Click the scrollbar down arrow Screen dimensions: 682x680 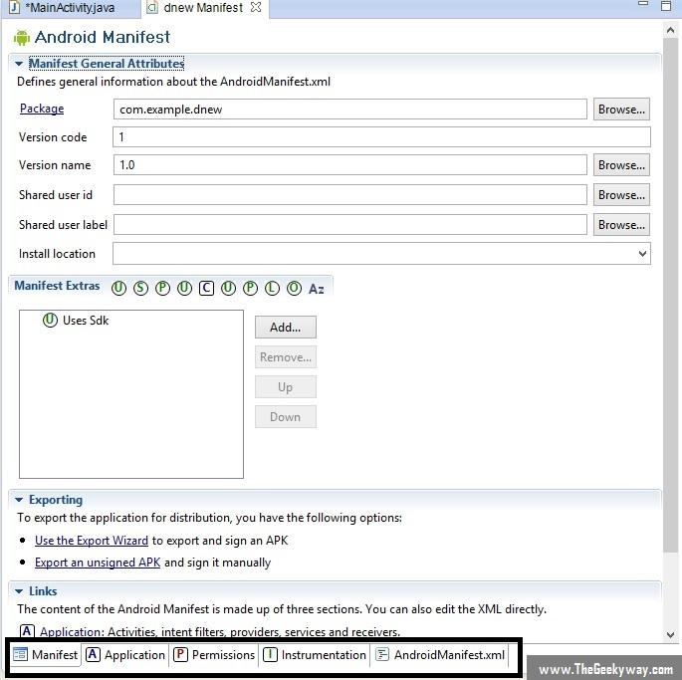[670, 635]
